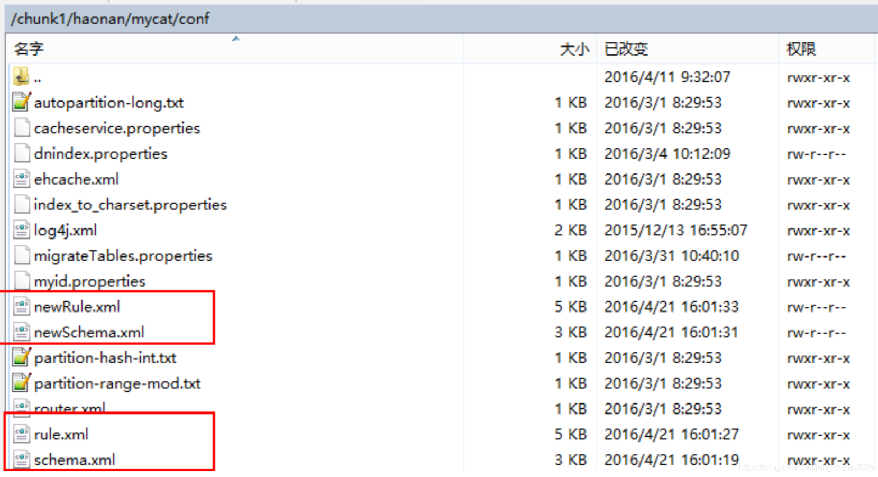Viewport: 878px width, 477px height.
Task: Select the file name partition-hash-int.txt
Action: [x=105, y=358]
